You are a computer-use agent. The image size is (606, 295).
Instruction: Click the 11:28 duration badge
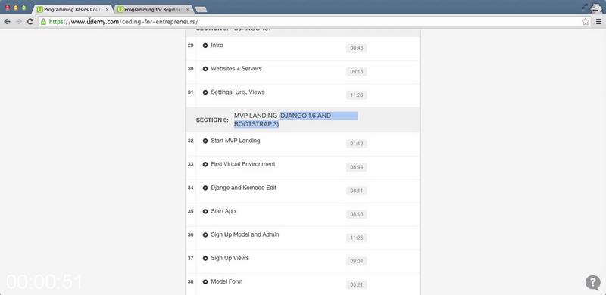tap(357, 95)
